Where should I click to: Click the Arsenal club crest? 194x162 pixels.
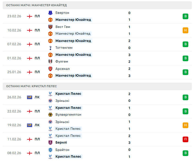(x=50, y=69)
